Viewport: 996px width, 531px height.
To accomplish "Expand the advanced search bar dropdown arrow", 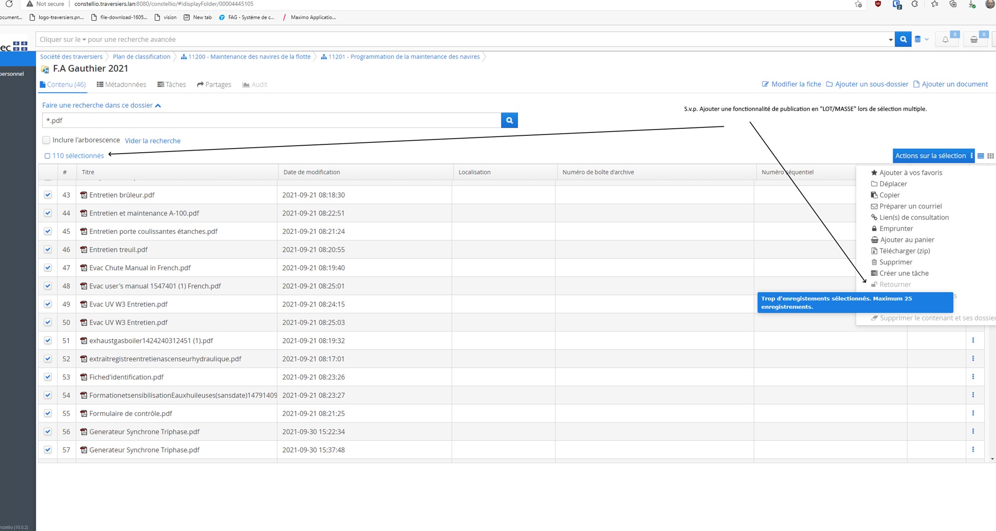I will tap(890, 40).
